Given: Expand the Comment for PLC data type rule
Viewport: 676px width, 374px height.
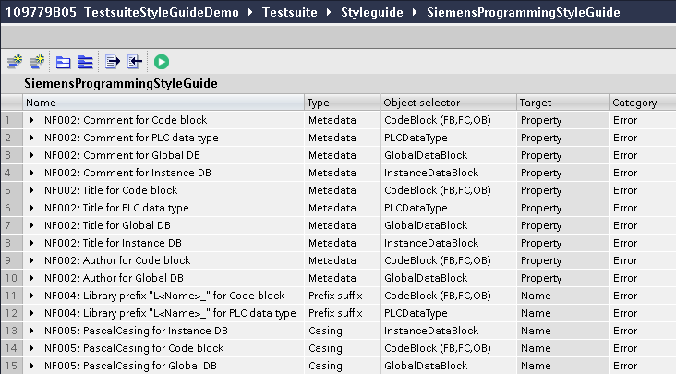Looking at the screenshot, I should (x=31, y=138).
